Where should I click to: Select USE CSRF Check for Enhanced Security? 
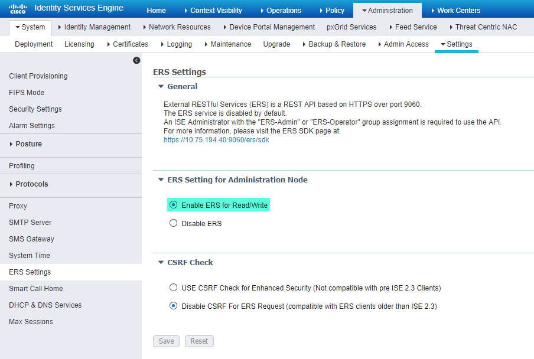(x=173, y=288)
